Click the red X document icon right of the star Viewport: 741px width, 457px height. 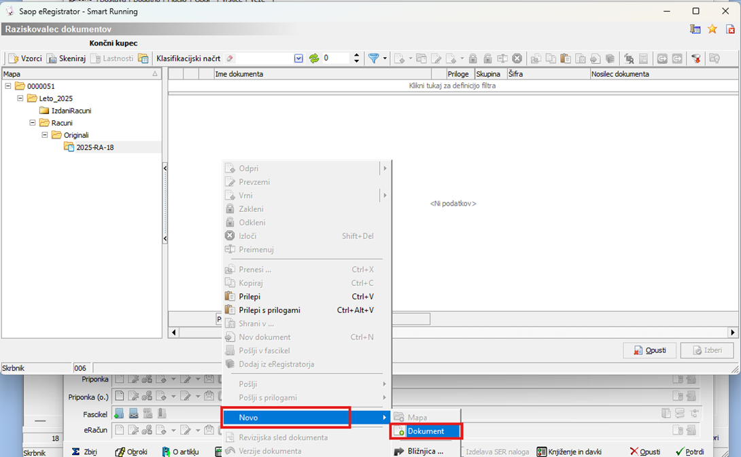pyautogui.click(x=730, y=29)
